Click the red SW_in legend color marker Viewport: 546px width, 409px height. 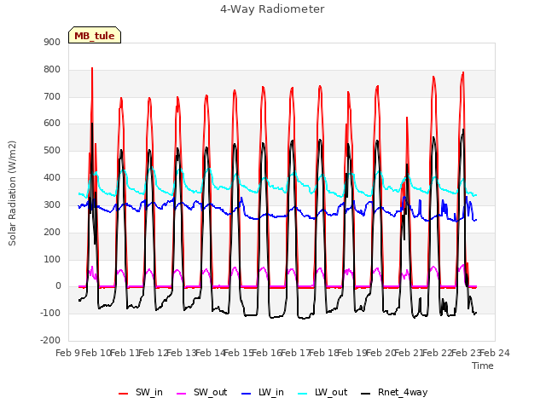[123, 394]
